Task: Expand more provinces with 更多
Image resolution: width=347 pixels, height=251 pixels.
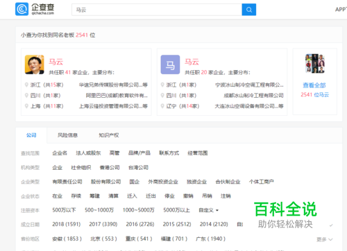Action: click(x=325, y=239)
